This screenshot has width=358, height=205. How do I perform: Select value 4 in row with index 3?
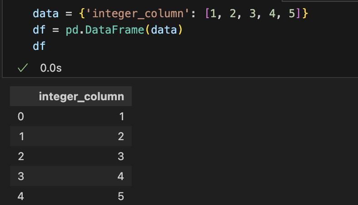[121, 176]
